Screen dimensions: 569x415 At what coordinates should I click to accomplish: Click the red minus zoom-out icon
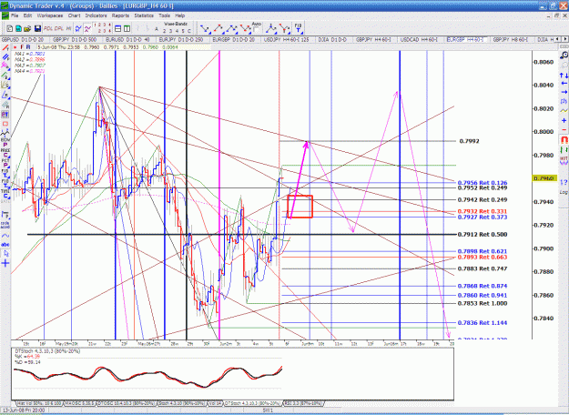564,129
